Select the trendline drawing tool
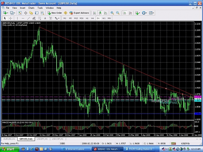This screenshot has width=203, height=152. pos(28,18)
